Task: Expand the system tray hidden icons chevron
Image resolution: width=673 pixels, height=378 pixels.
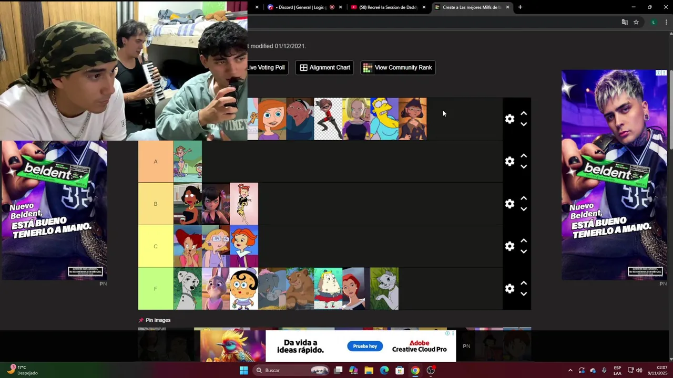Action: point(570,371)
